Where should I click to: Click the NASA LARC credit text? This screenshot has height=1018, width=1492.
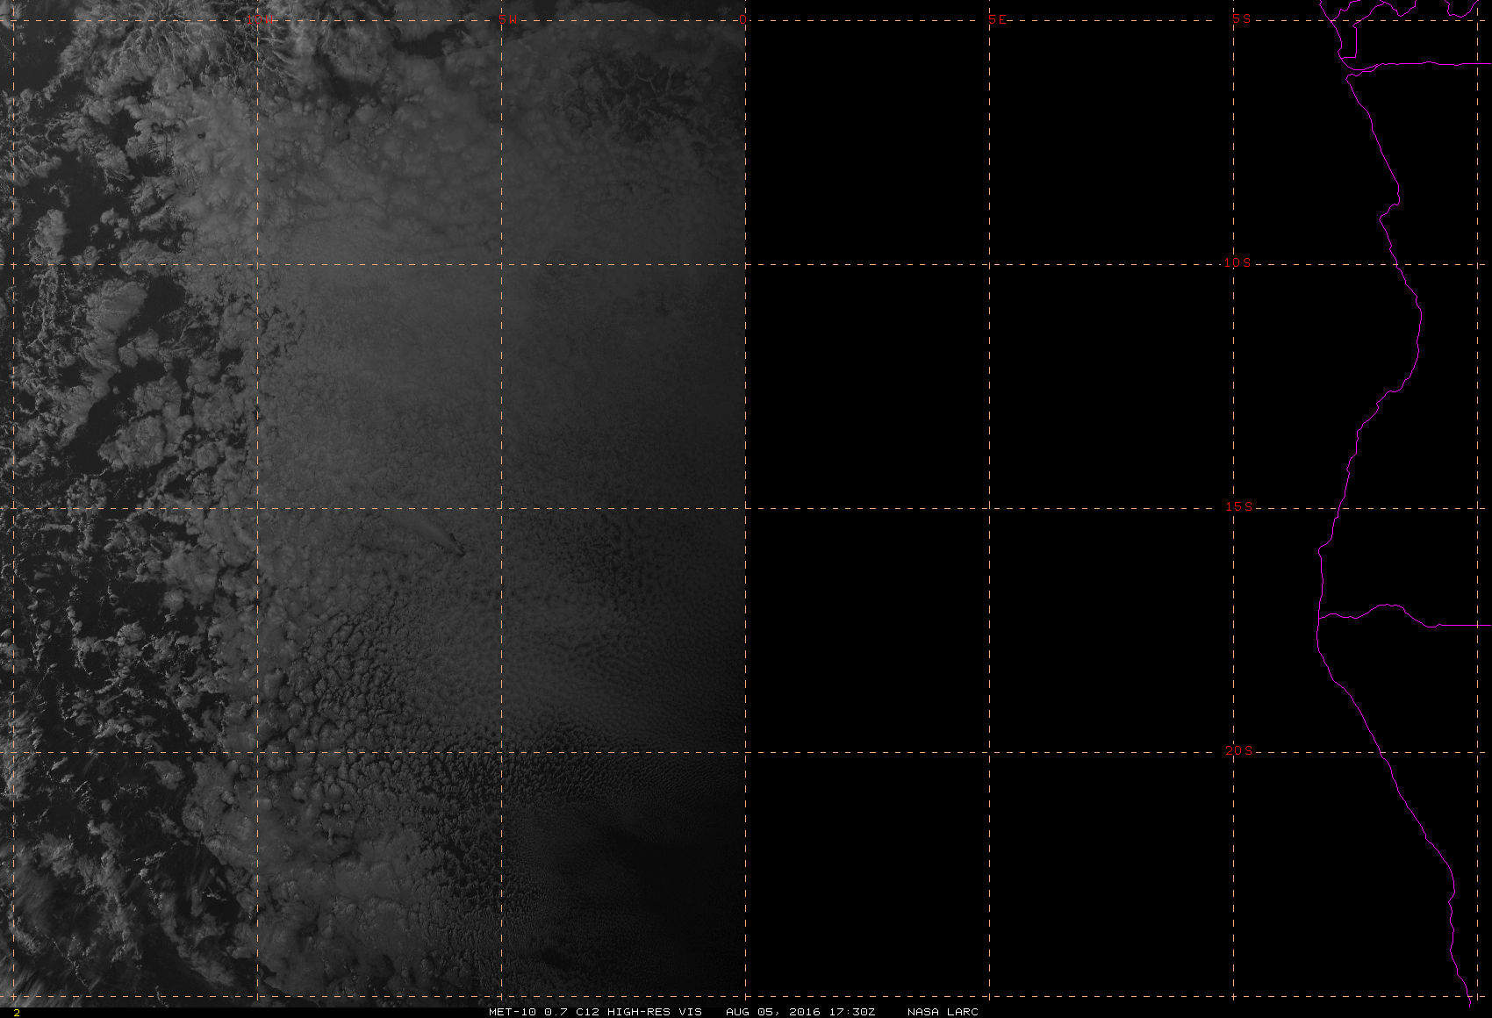click(x=943, y=1012)
